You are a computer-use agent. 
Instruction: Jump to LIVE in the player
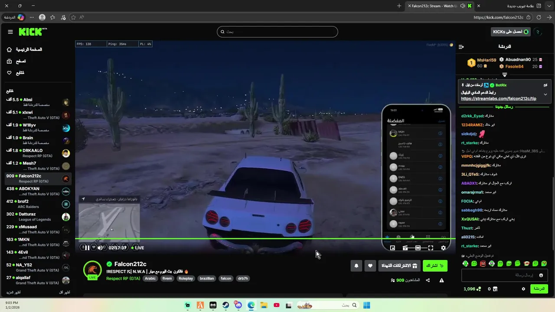[x=138, y=248]
